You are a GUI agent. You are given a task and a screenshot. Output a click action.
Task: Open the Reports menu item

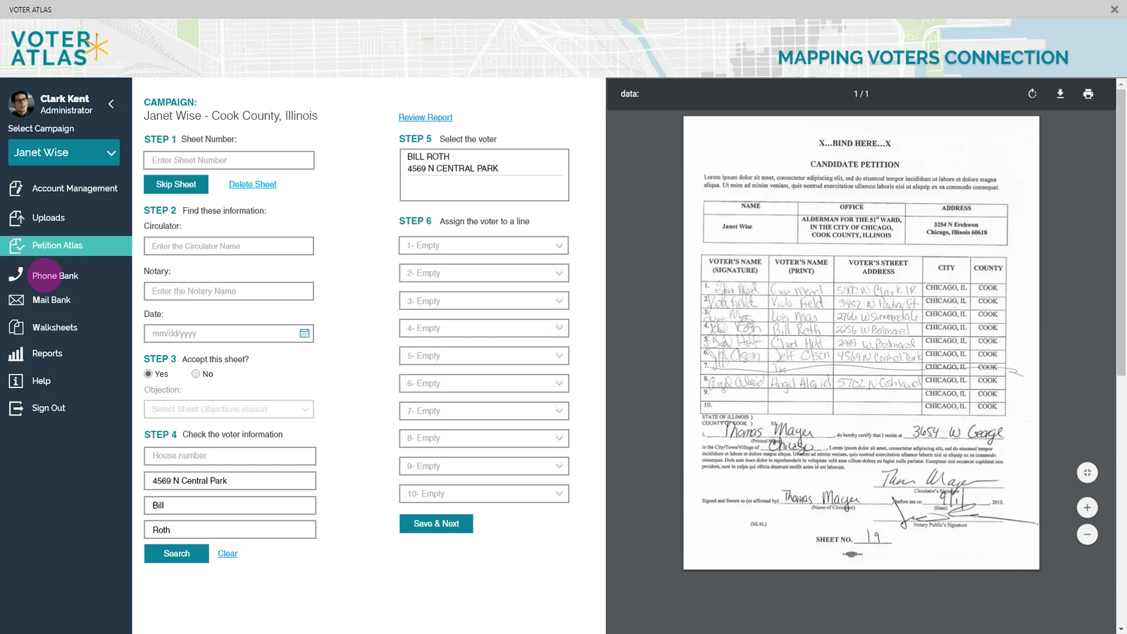pyautogui.click(x=47, y=354)
